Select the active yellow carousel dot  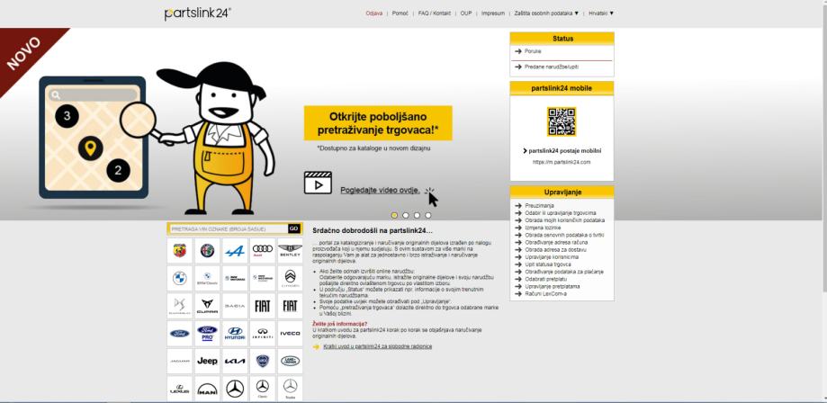[394, 215]
